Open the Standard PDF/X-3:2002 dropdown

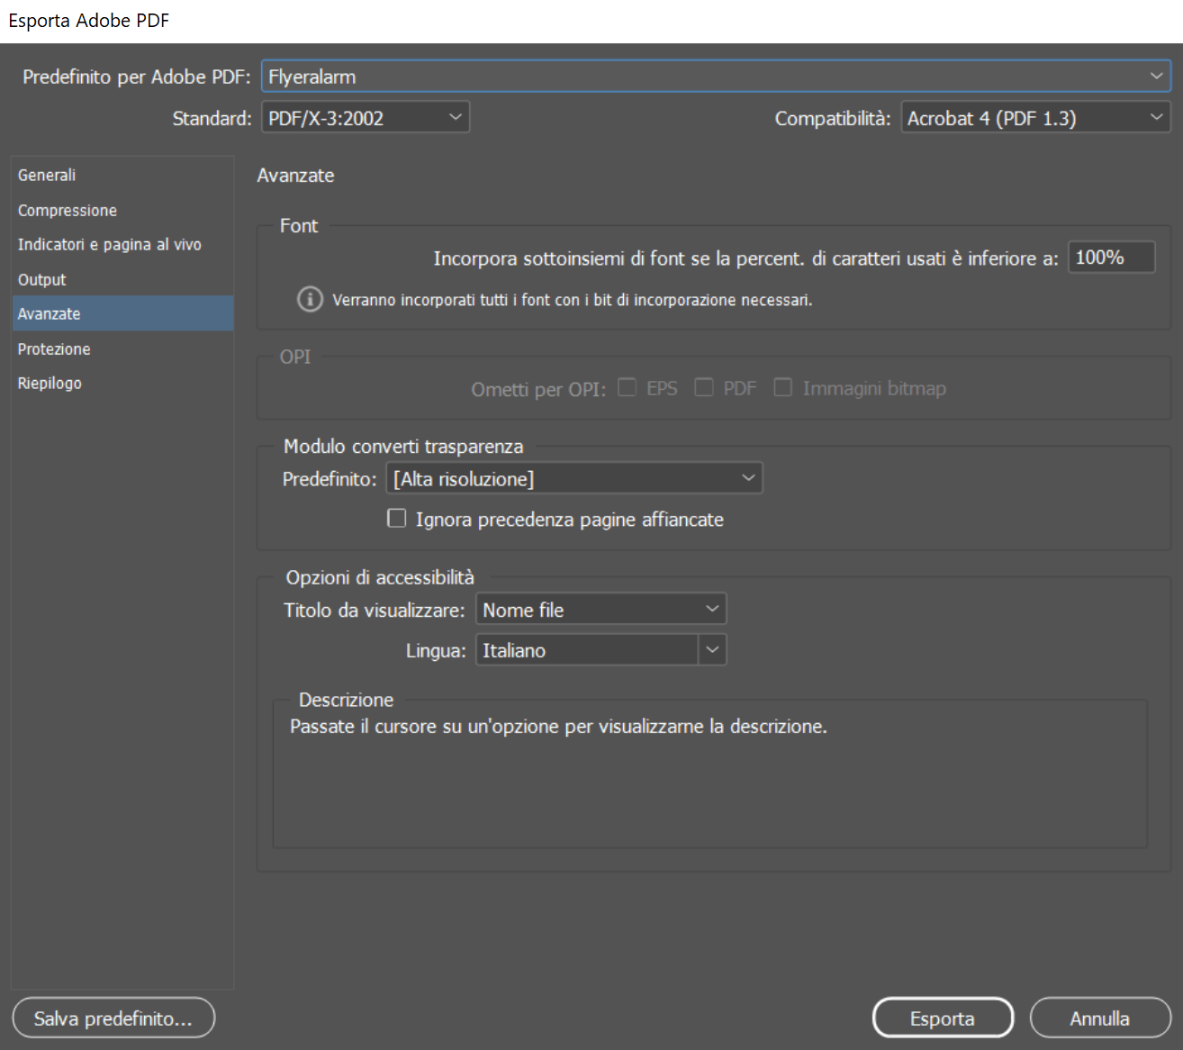pyautogui.click(x=365, y=118)
